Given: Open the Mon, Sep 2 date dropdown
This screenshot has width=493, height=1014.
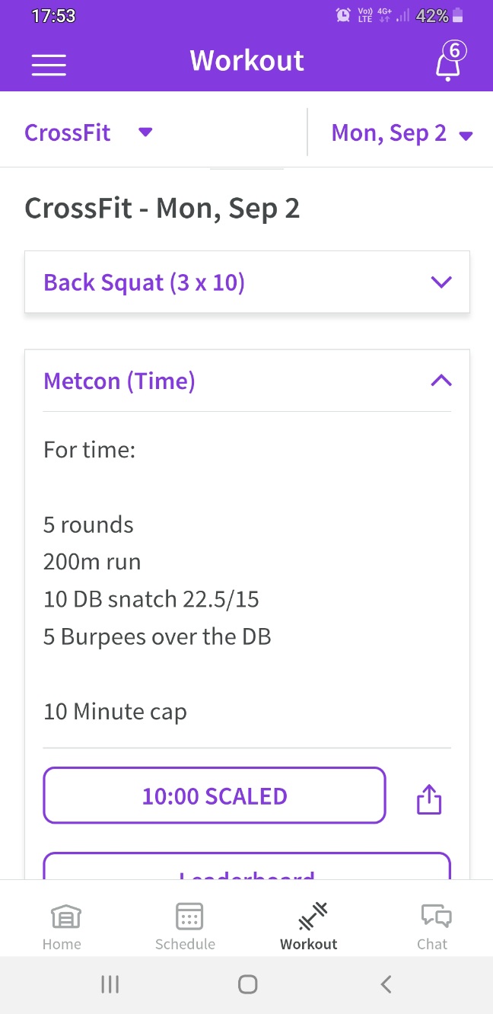Looking at the screenshot, I should click(402, 134).
